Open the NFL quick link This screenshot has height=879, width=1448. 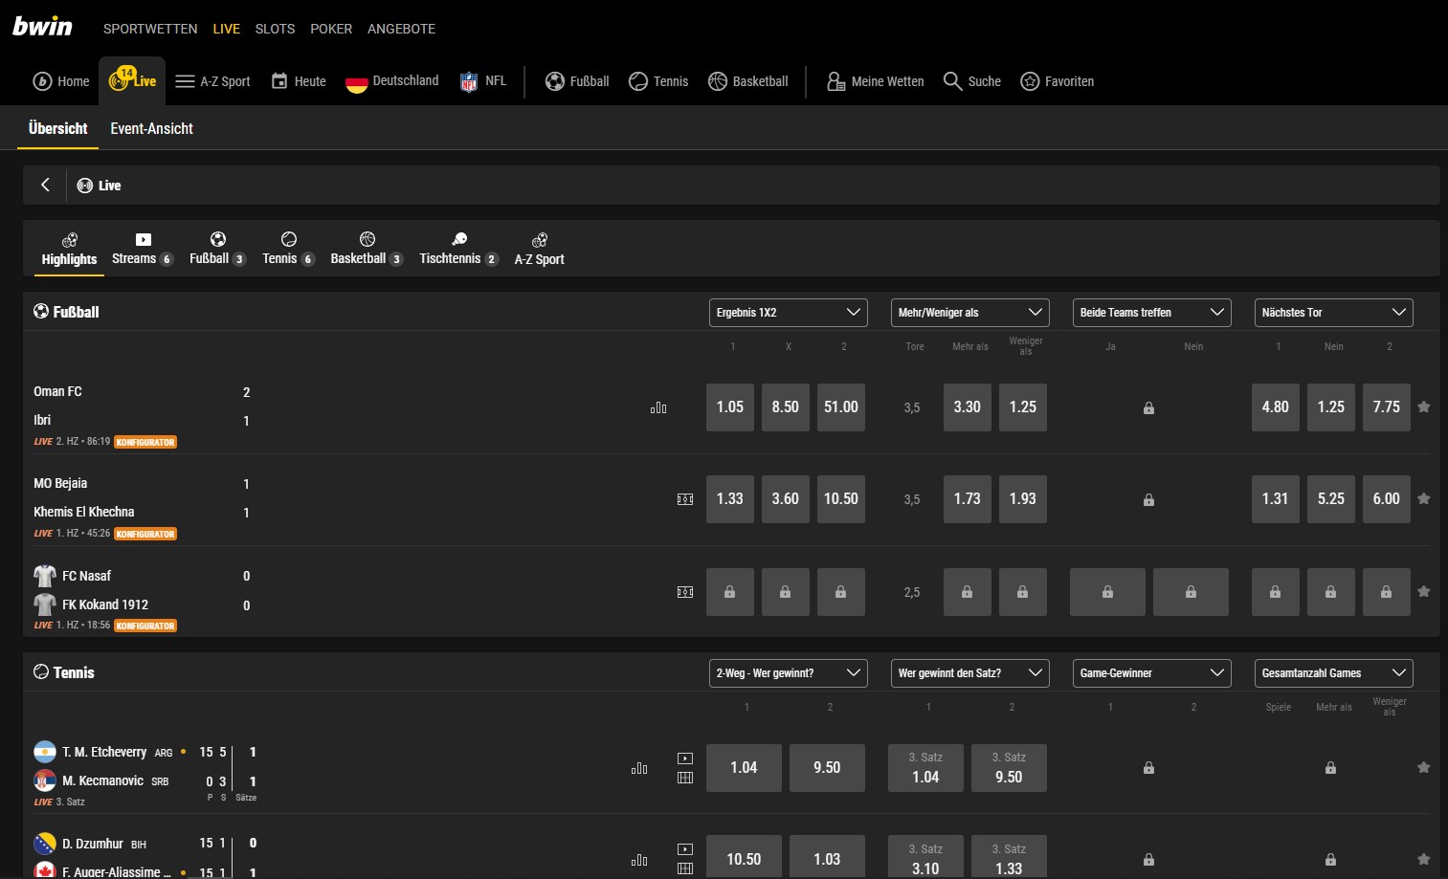(x=483, y=81)
